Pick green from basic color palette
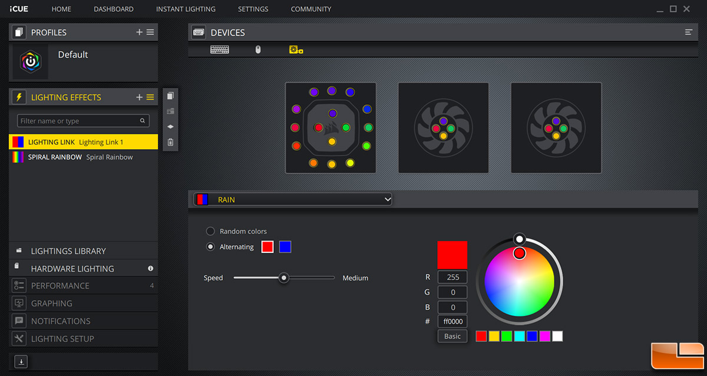 [x=507, y=336]
